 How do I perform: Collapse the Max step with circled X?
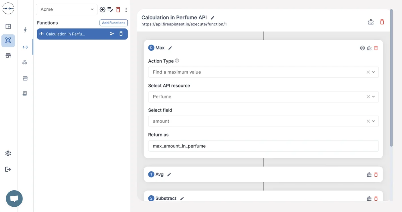coord(362,48)
